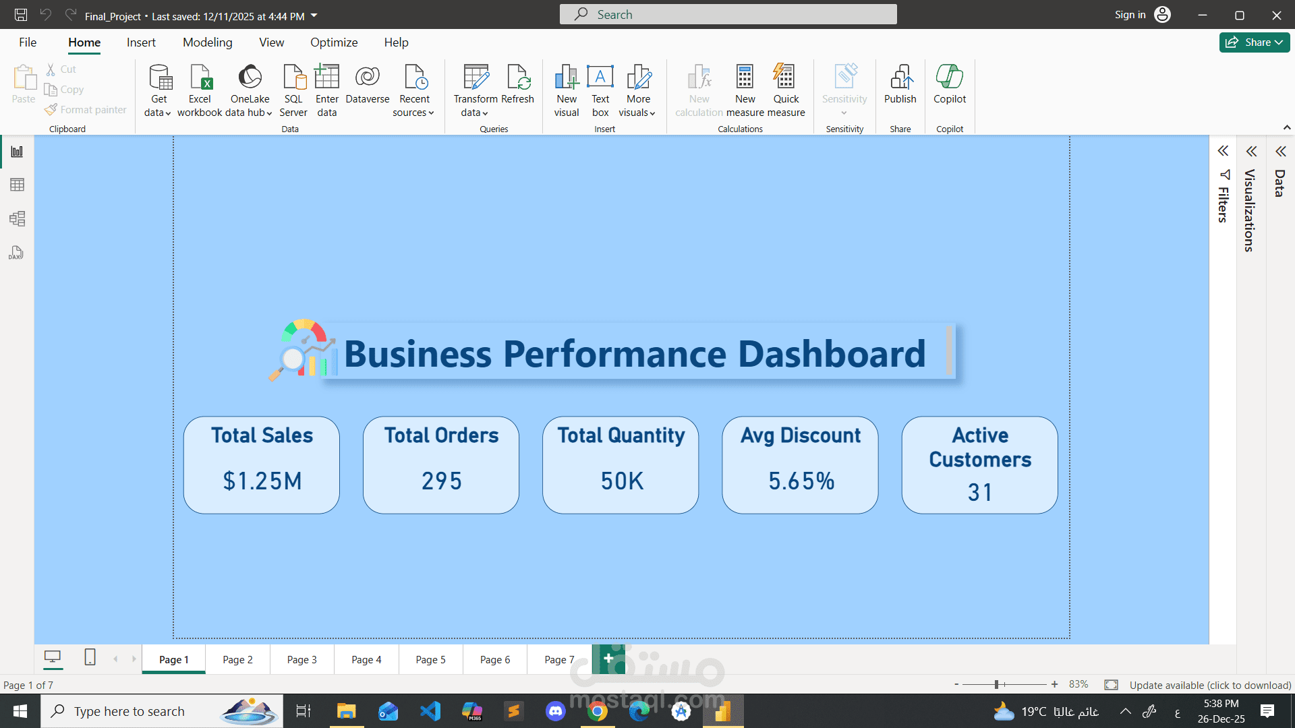Click the Refresh data icon
This screenshot has height=728, width=1295.
point(518,78)
